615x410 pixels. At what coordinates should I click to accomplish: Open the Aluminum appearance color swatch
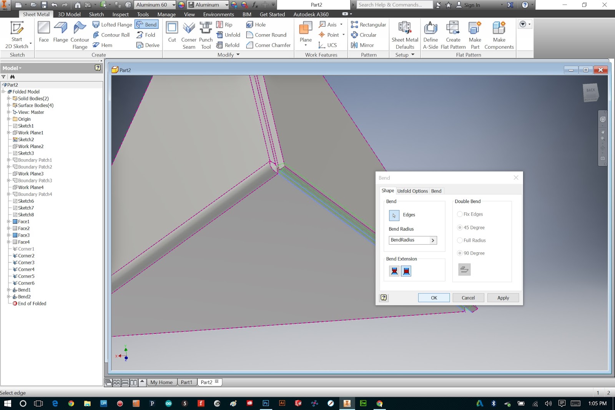tap(181, 5)
